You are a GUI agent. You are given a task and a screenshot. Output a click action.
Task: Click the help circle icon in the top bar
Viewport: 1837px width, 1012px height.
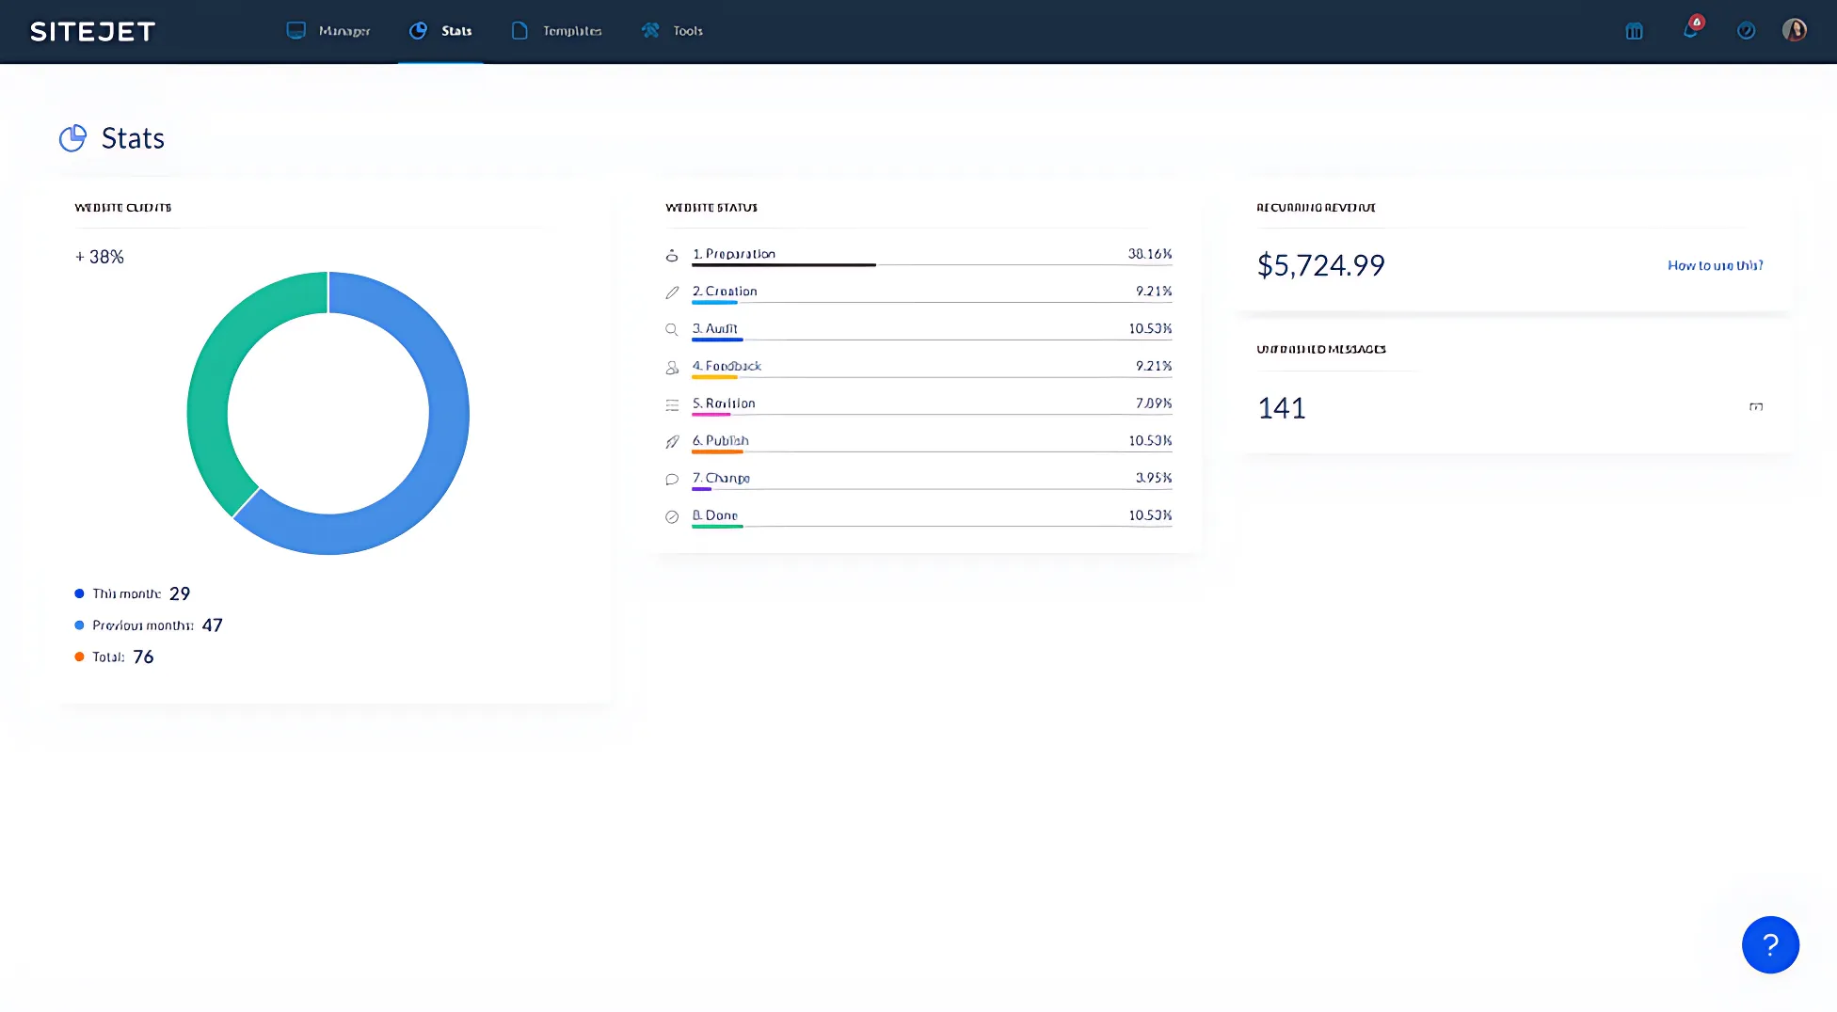tap(1747, 31)
